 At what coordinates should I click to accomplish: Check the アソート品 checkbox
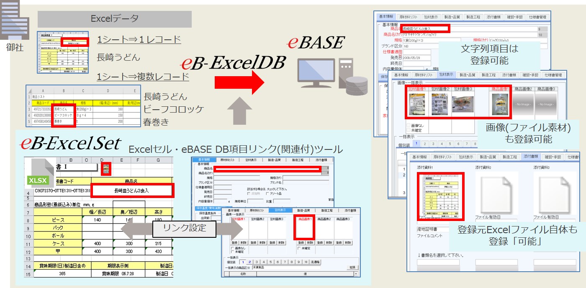click(x=267, y=194)
